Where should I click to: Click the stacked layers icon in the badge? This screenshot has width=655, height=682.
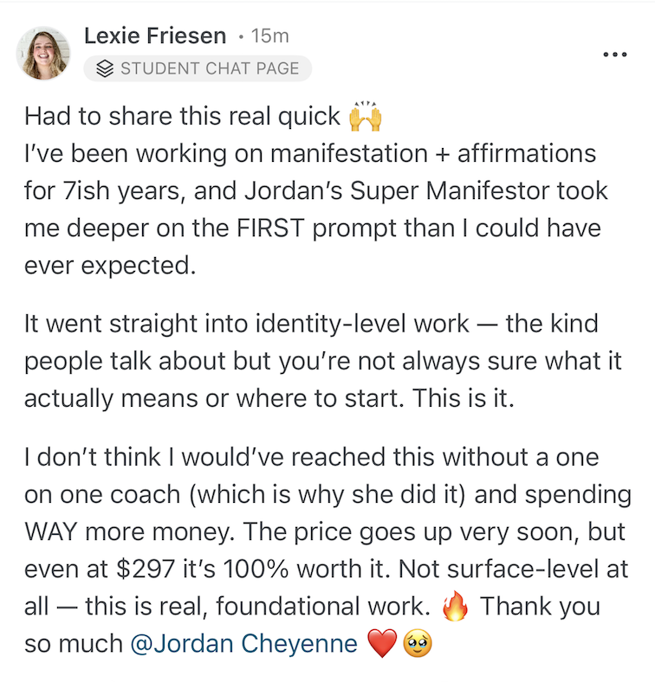pos(106,69)
